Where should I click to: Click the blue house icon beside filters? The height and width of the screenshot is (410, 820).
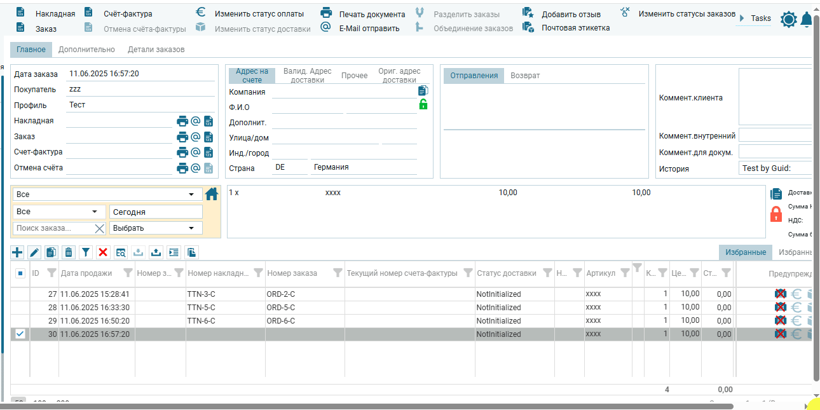tap(212, 194)
